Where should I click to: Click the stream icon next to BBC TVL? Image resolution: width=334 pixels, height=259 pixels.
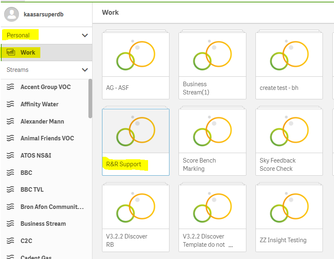point(10,190)
